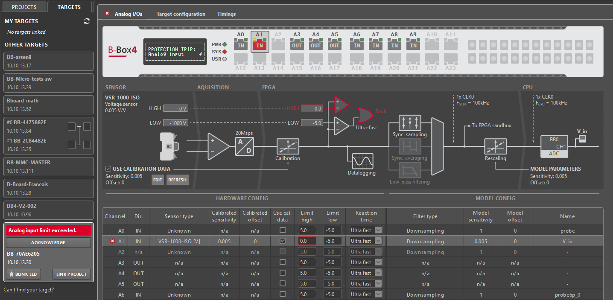Switch to the Target configuration tab

click(181, 14)
